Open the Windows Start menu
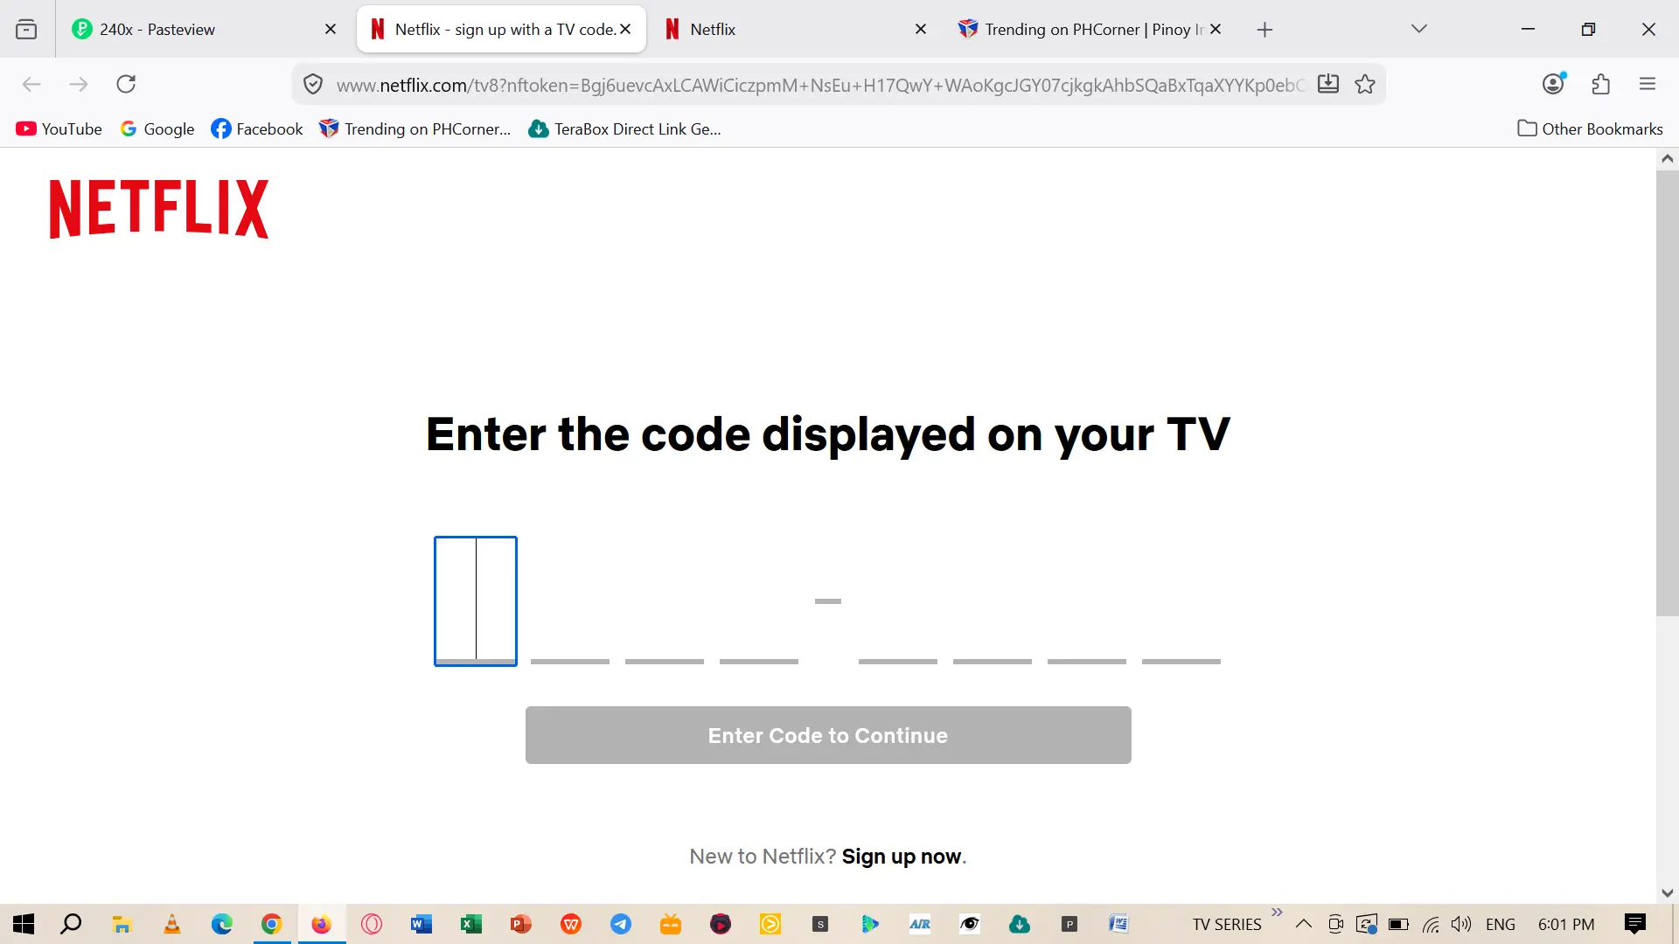Screen dimensions: 1679x944 point(24,924)
